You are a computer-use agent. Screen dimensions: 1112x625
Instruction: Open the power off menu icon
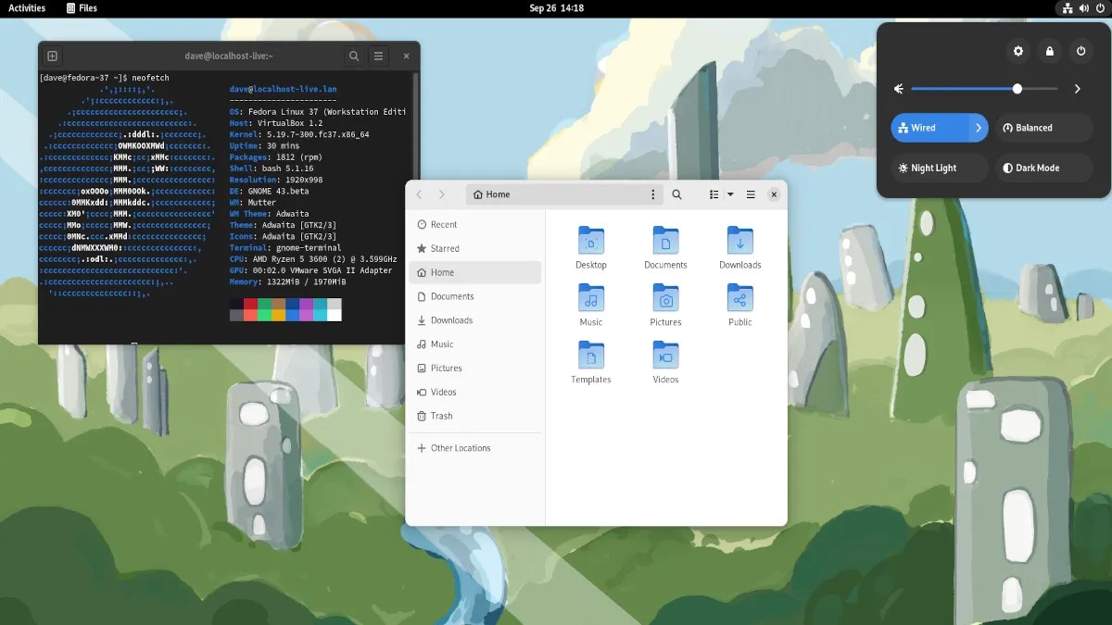(1080, 51)
